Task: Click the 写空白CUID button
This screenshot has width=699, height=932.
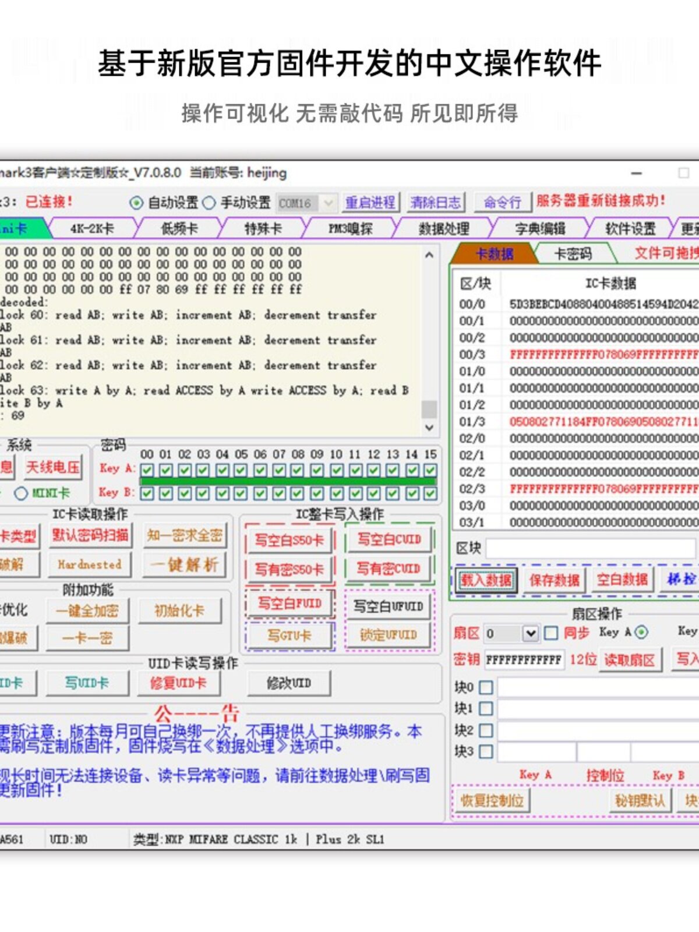Action: pos(389,539)
